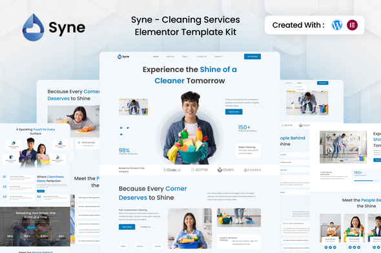This screenshot has height=253, width=381.
Task: Click the Window tag pill
Action: (x=140, y=246)
